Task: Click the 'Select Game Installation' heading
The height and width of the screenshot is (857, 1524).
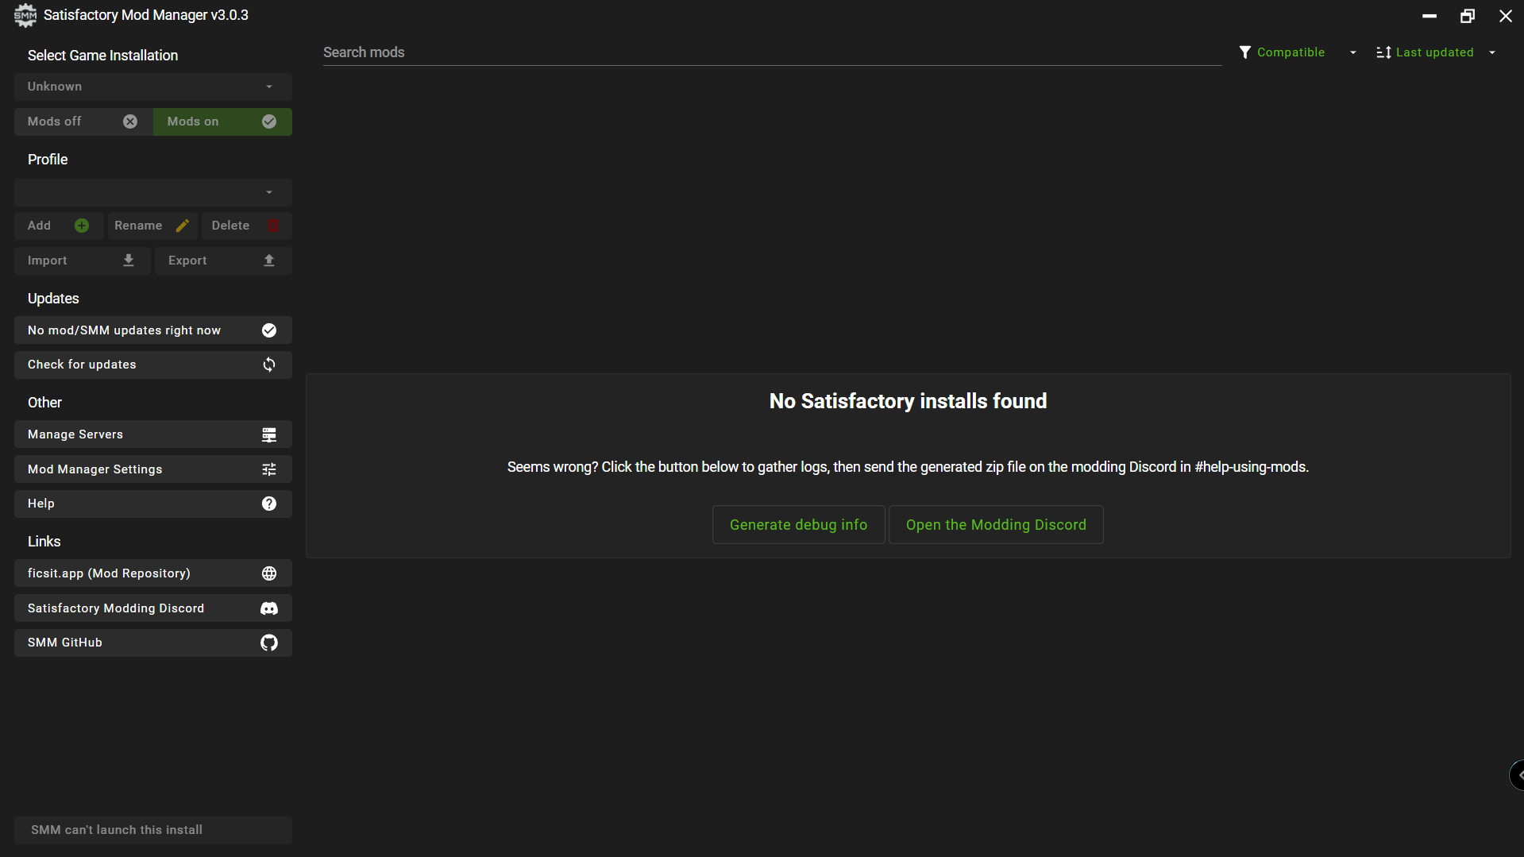Action: (x=102, y=56)
